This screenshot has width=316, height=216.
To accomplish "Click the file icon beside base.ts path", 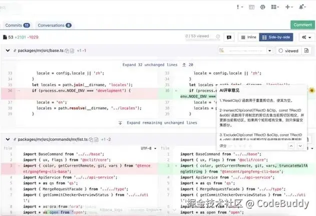I will [72, 51].
